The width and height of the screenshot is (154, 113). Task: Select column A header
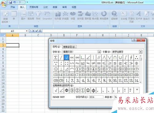click(x=12, y=35)
